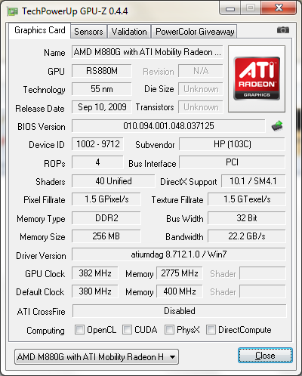Click the Memory Type field DDR2

pos(106,218)
